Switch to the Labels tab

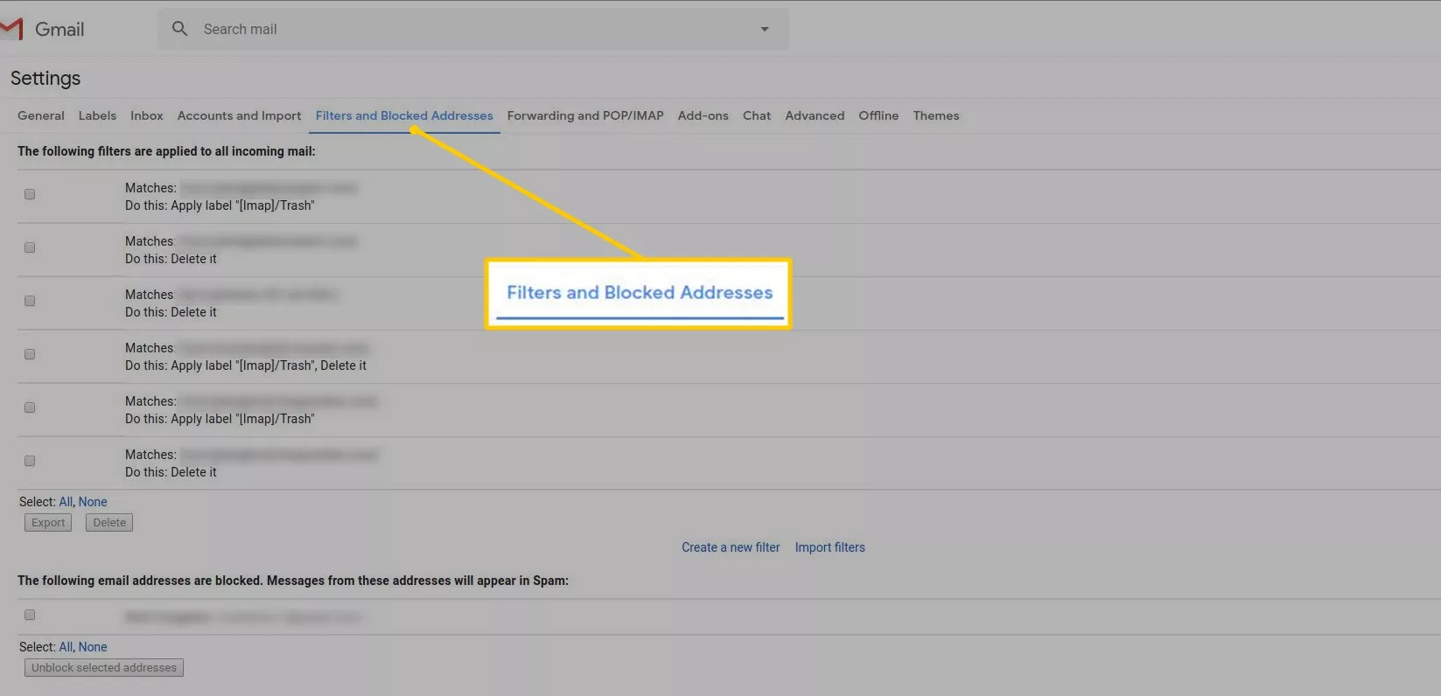[97, 115]
